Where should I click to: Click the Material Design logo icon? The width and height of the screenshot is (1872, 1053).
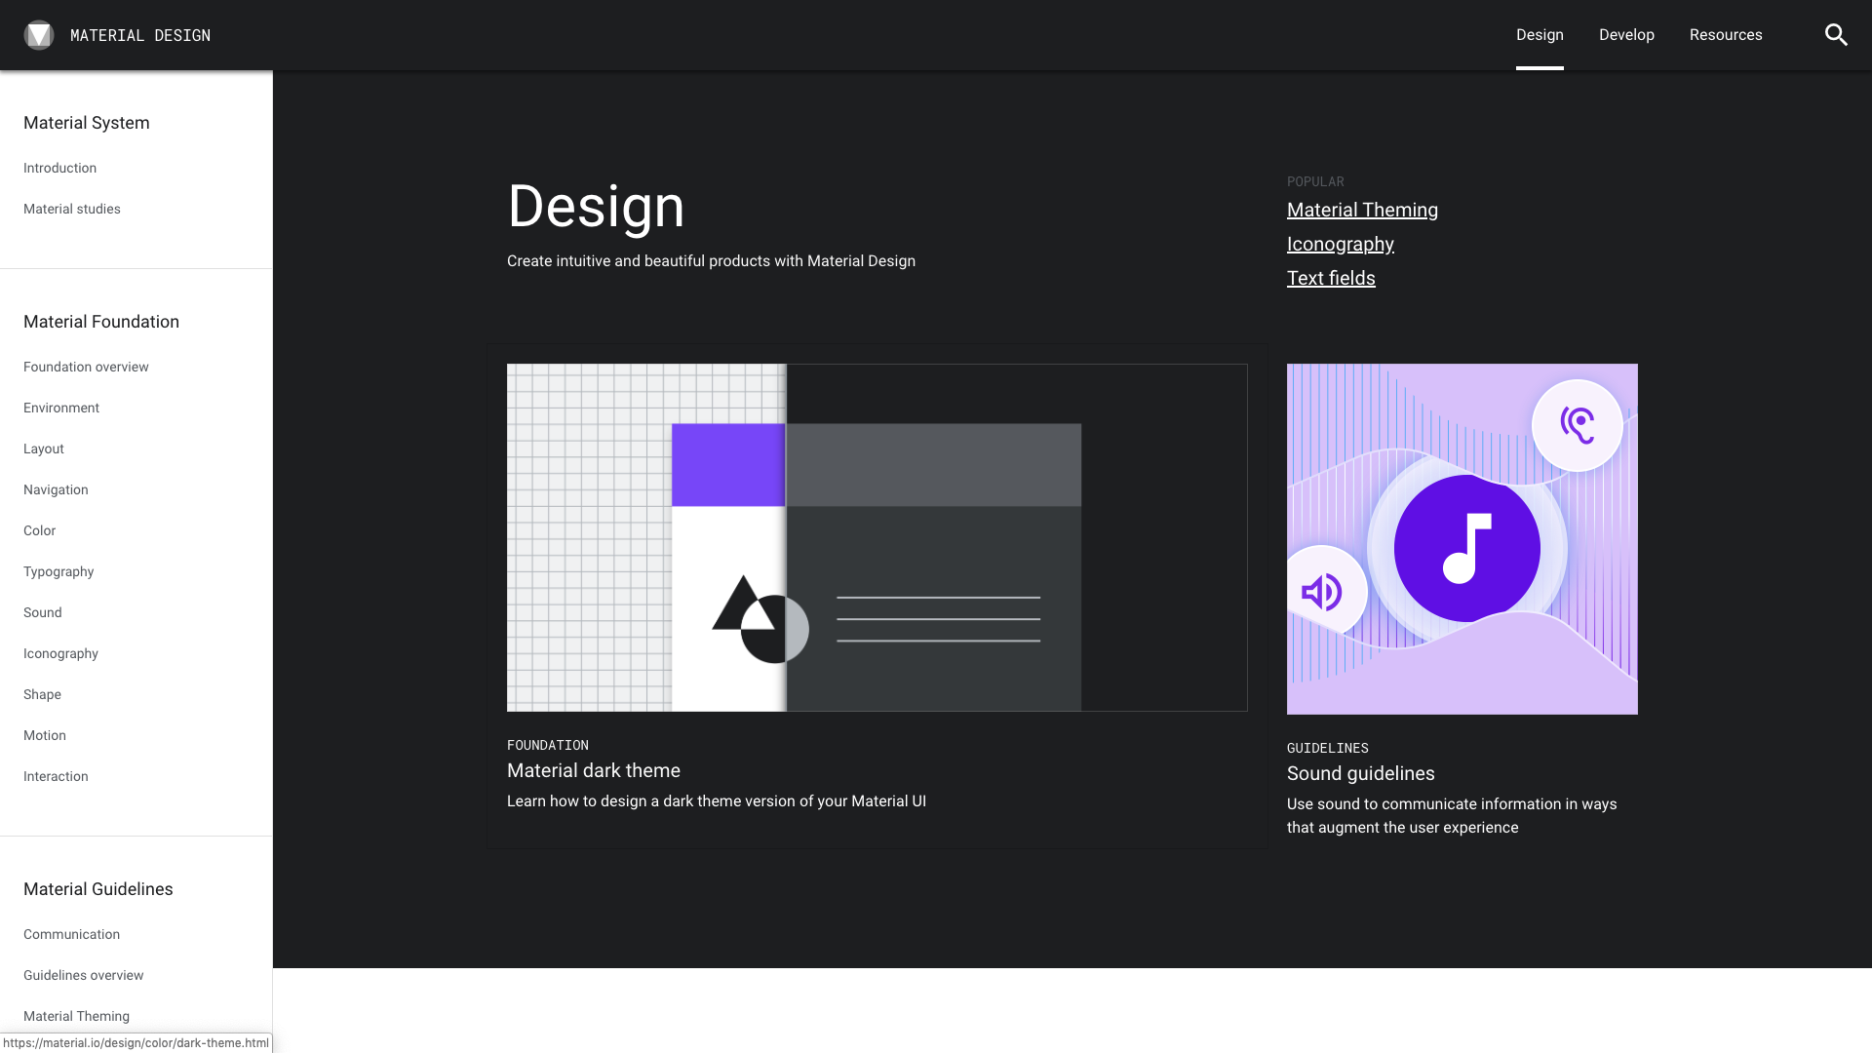click(39, 35)
